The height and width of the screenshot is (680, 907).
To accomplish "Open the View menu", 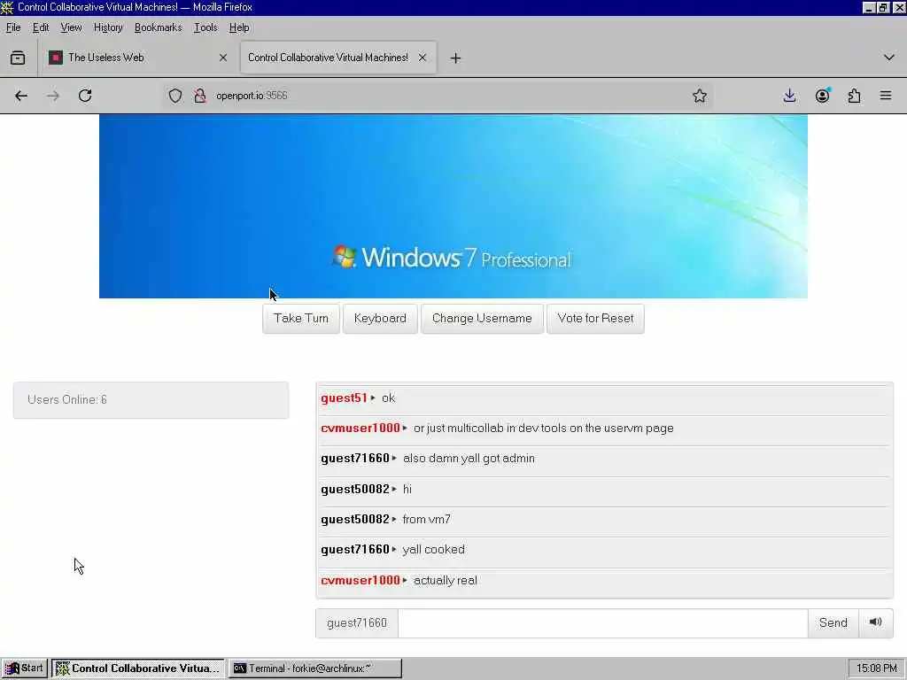I will (71, 27).
